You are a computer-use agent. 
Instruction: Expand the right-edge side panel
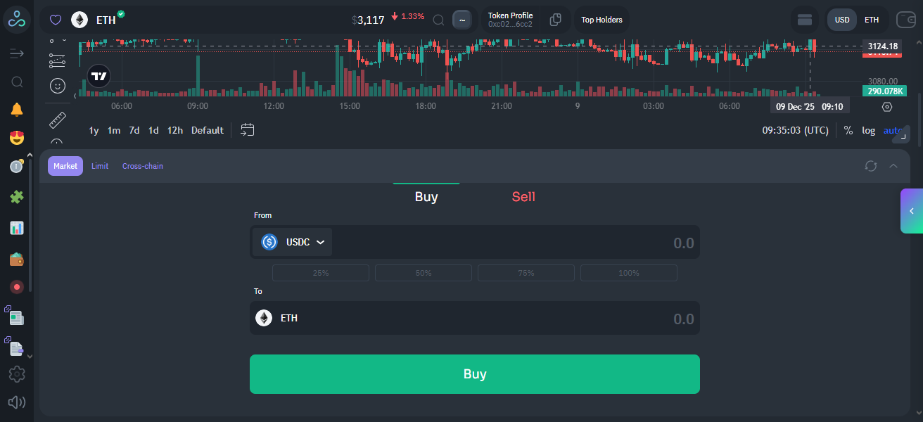[x=911, y=211]
